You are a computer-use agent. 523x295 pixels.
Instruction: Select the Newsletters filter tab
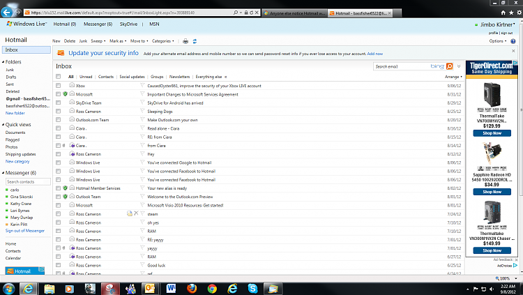click(179, 77)
